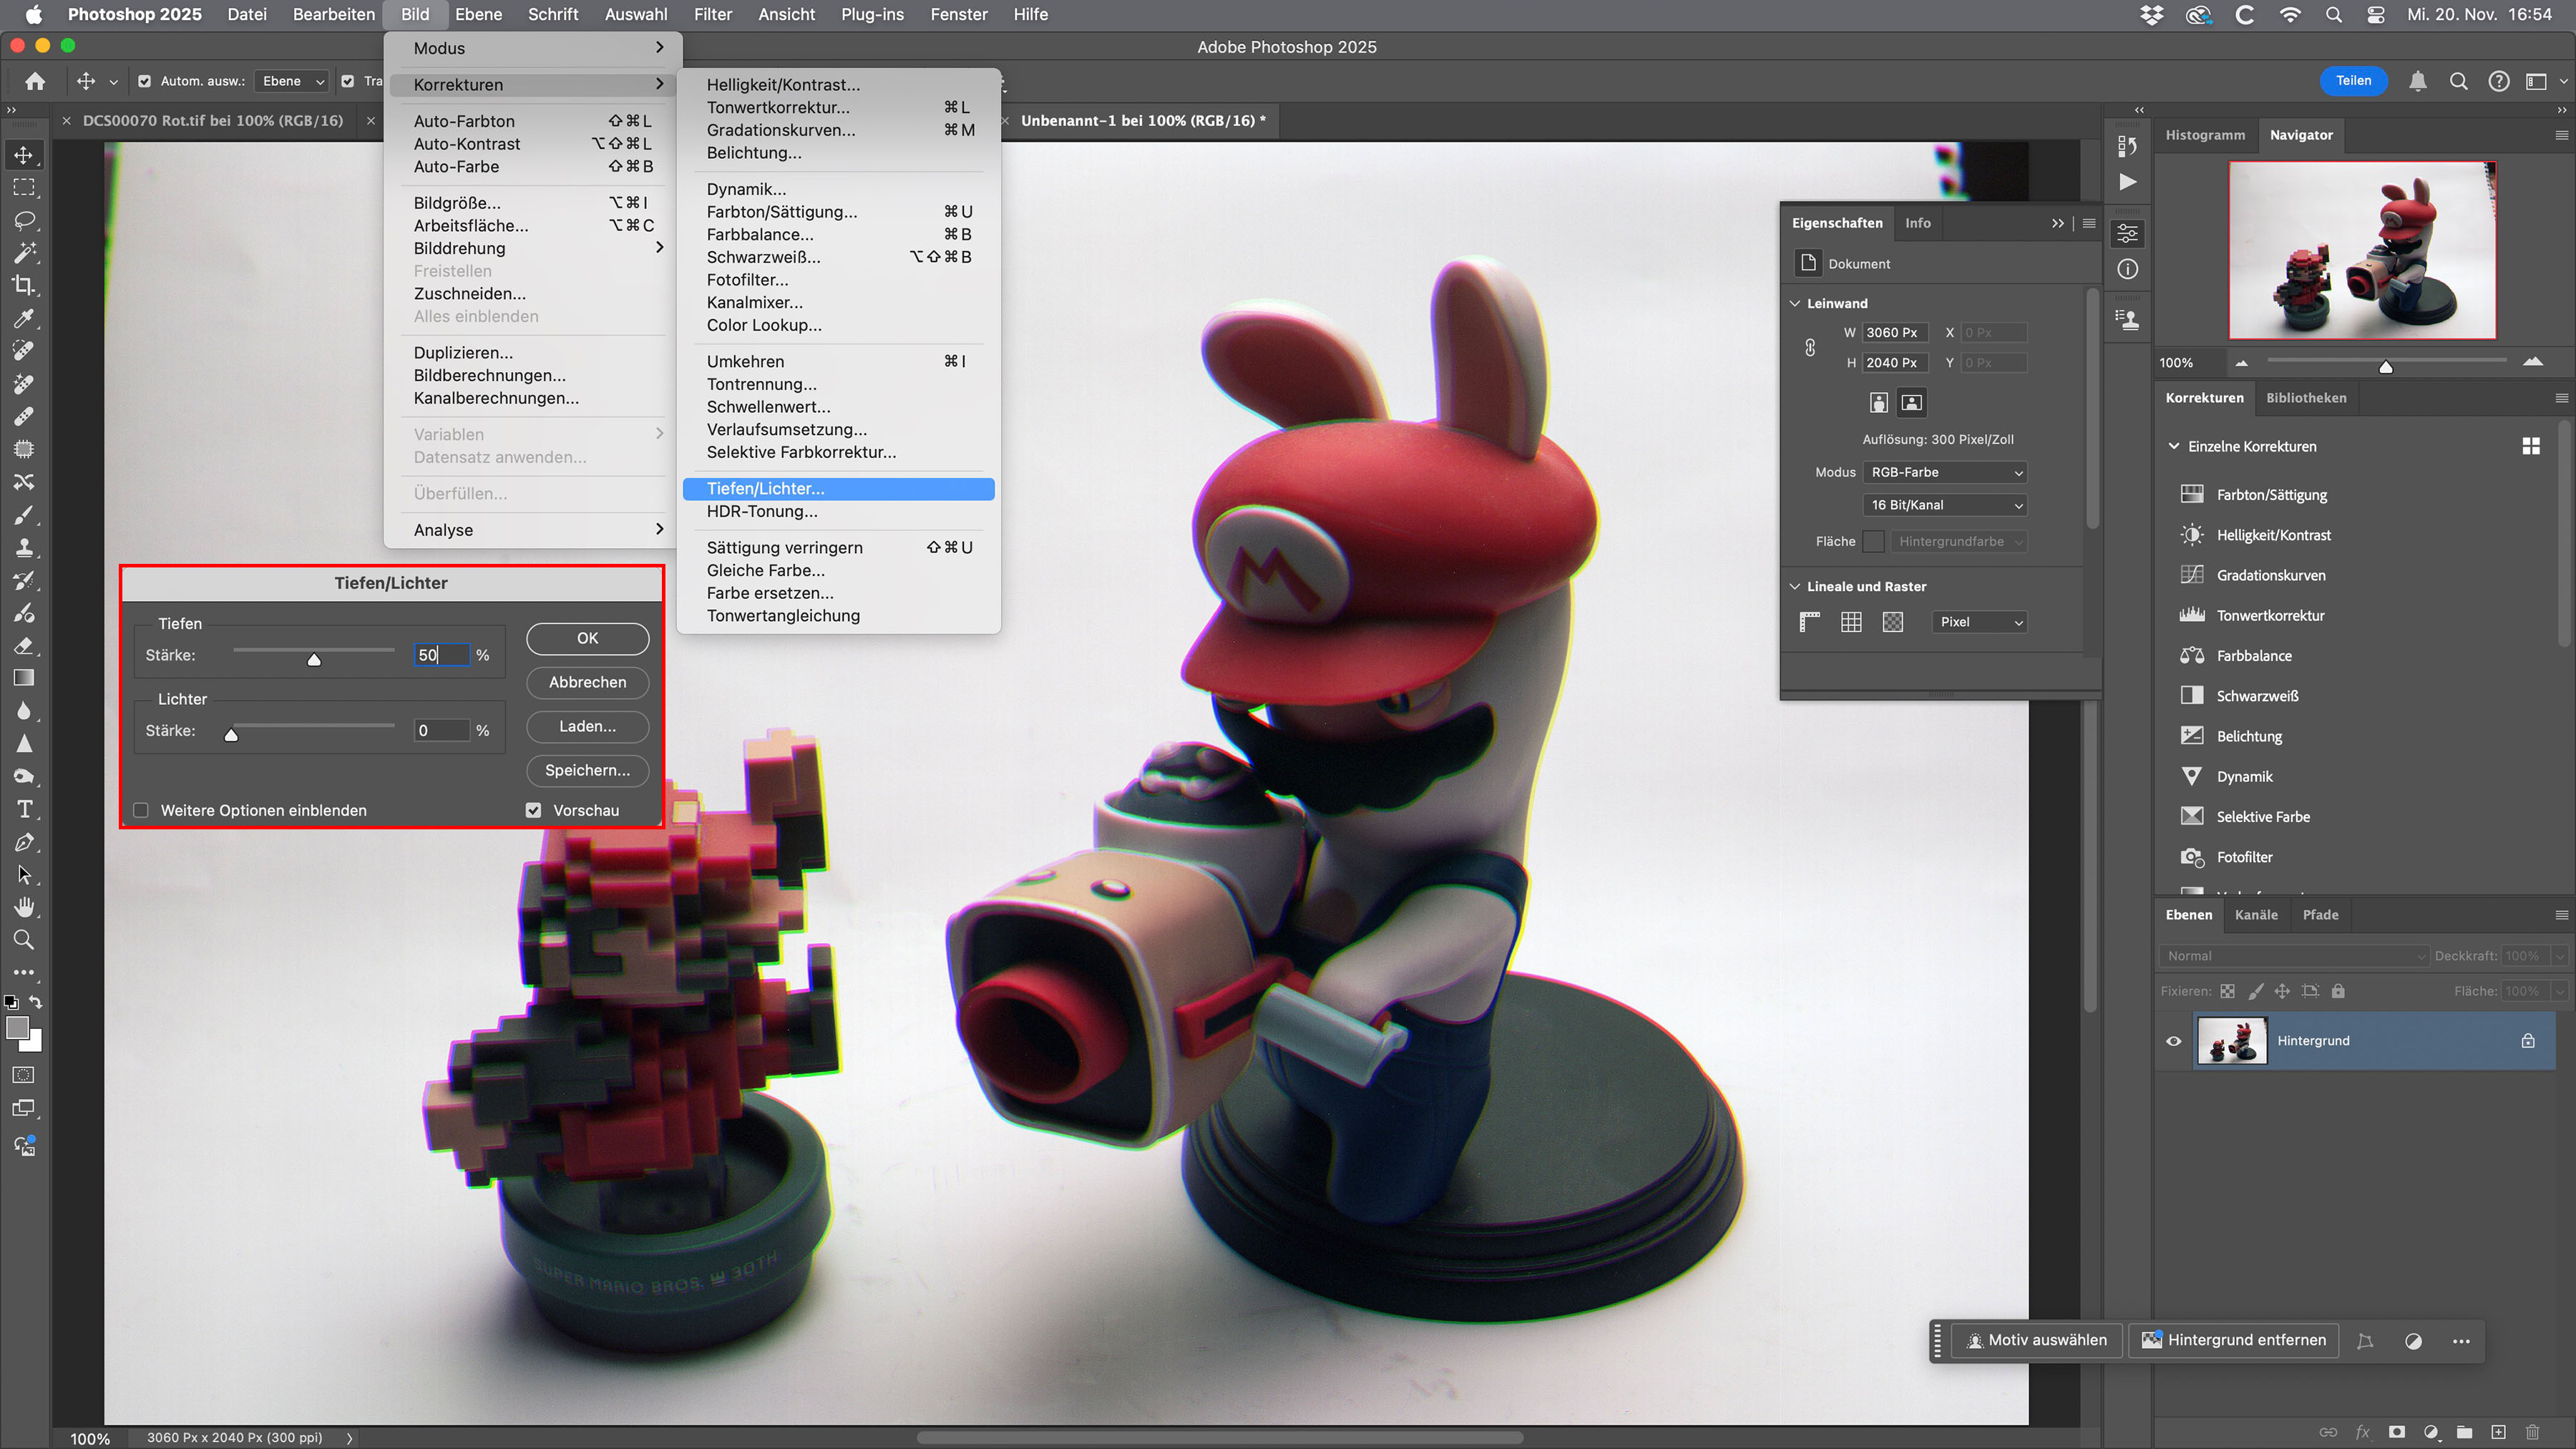Open the Pixel units dropdown
Image resolution: width=2576 pixels, height=1449 pixels.
click(x=1980, y=622)
